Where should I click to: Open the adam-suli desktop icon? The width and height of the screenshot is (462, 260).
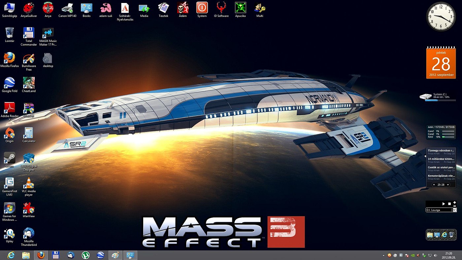[106, 10]
